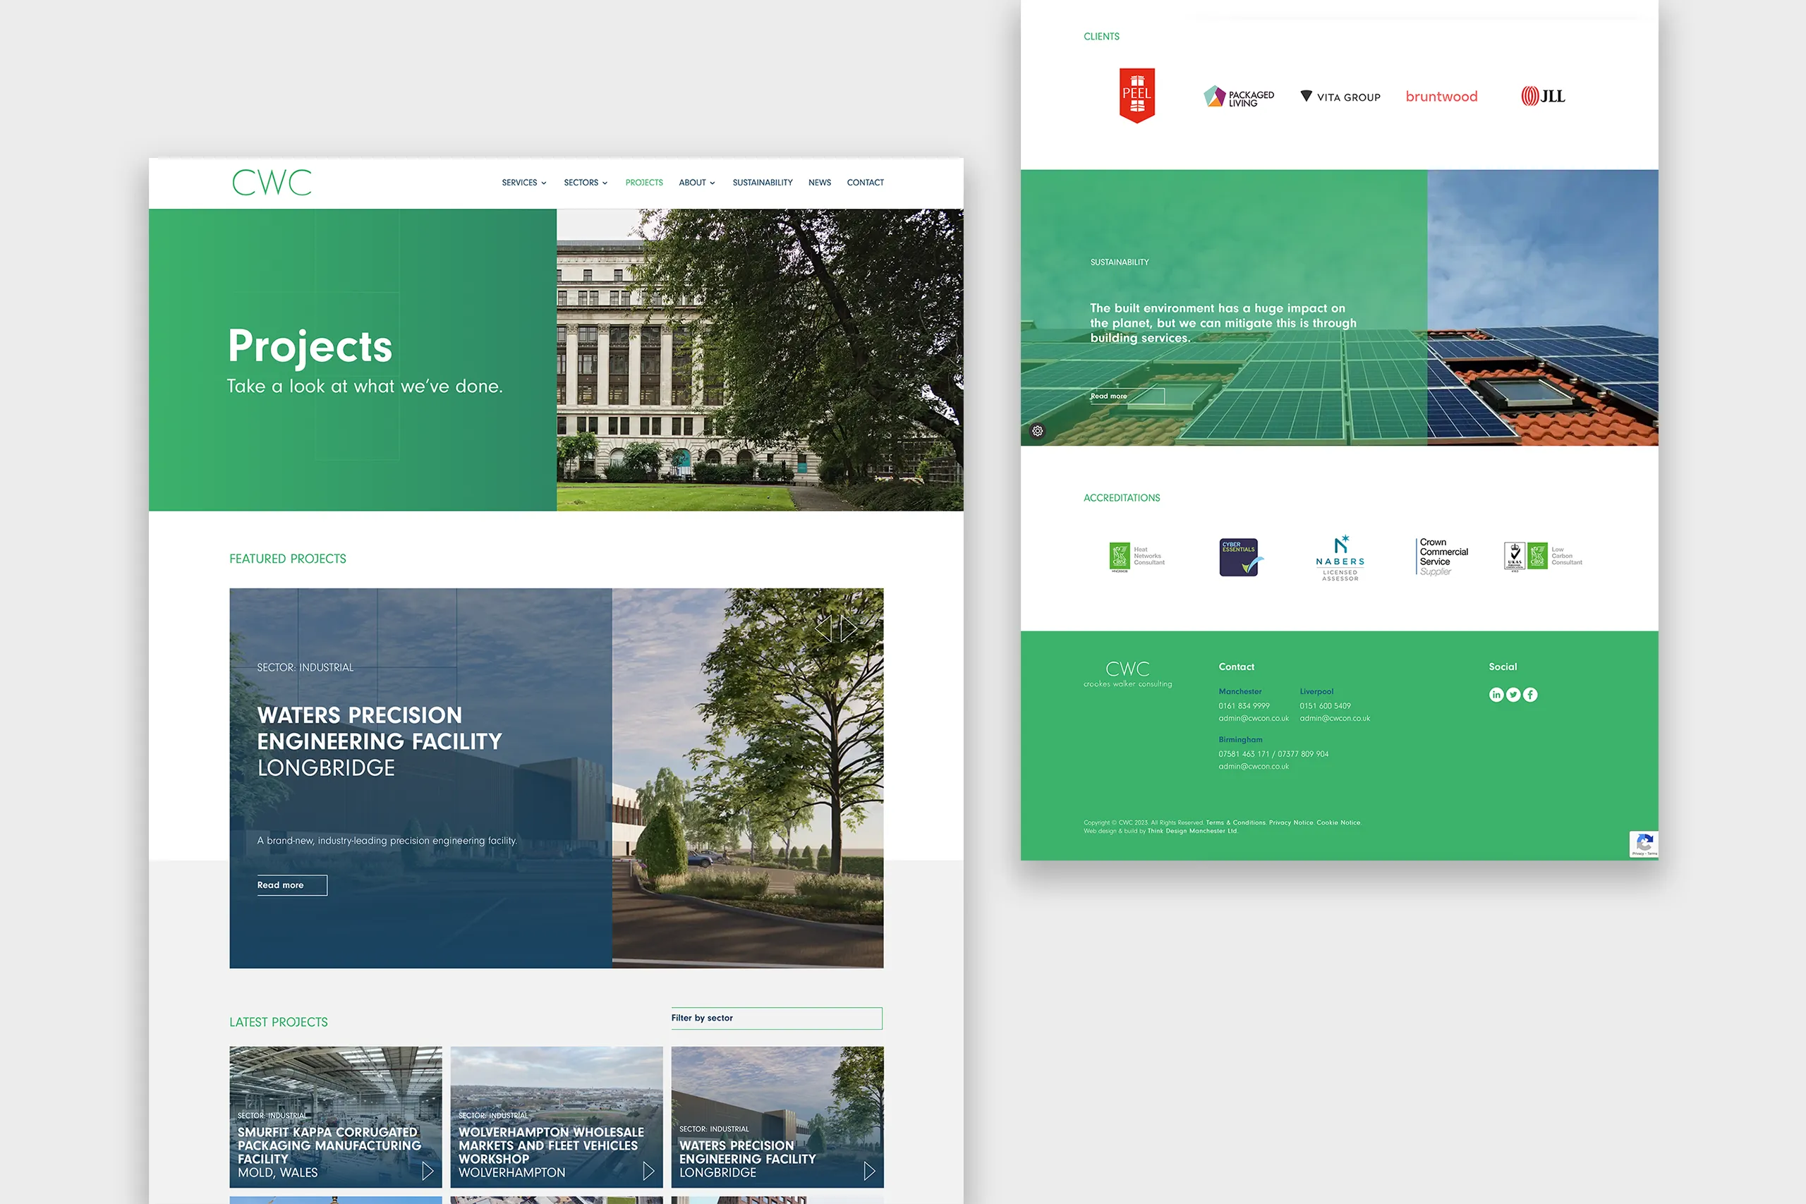Click Read more in the Sustainability banner
Screen dimensions: 1806x1204
(x=1127, y=396)
